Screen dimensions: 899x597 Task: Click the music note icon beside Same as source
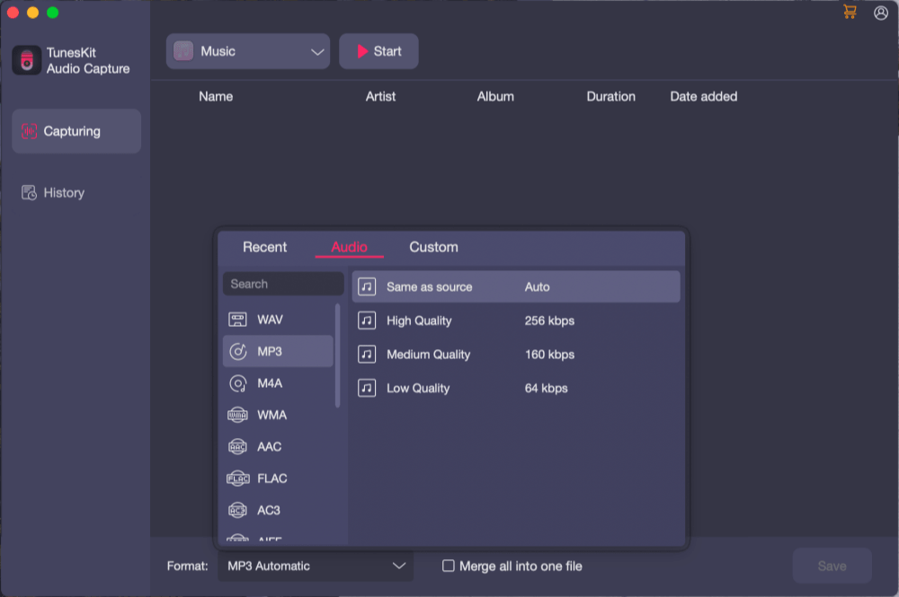[367, 286]
